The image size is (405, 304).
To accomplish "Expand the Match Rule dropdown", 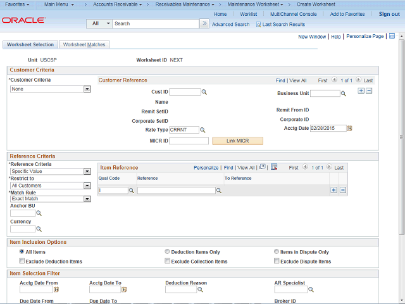I will (87, 199).
